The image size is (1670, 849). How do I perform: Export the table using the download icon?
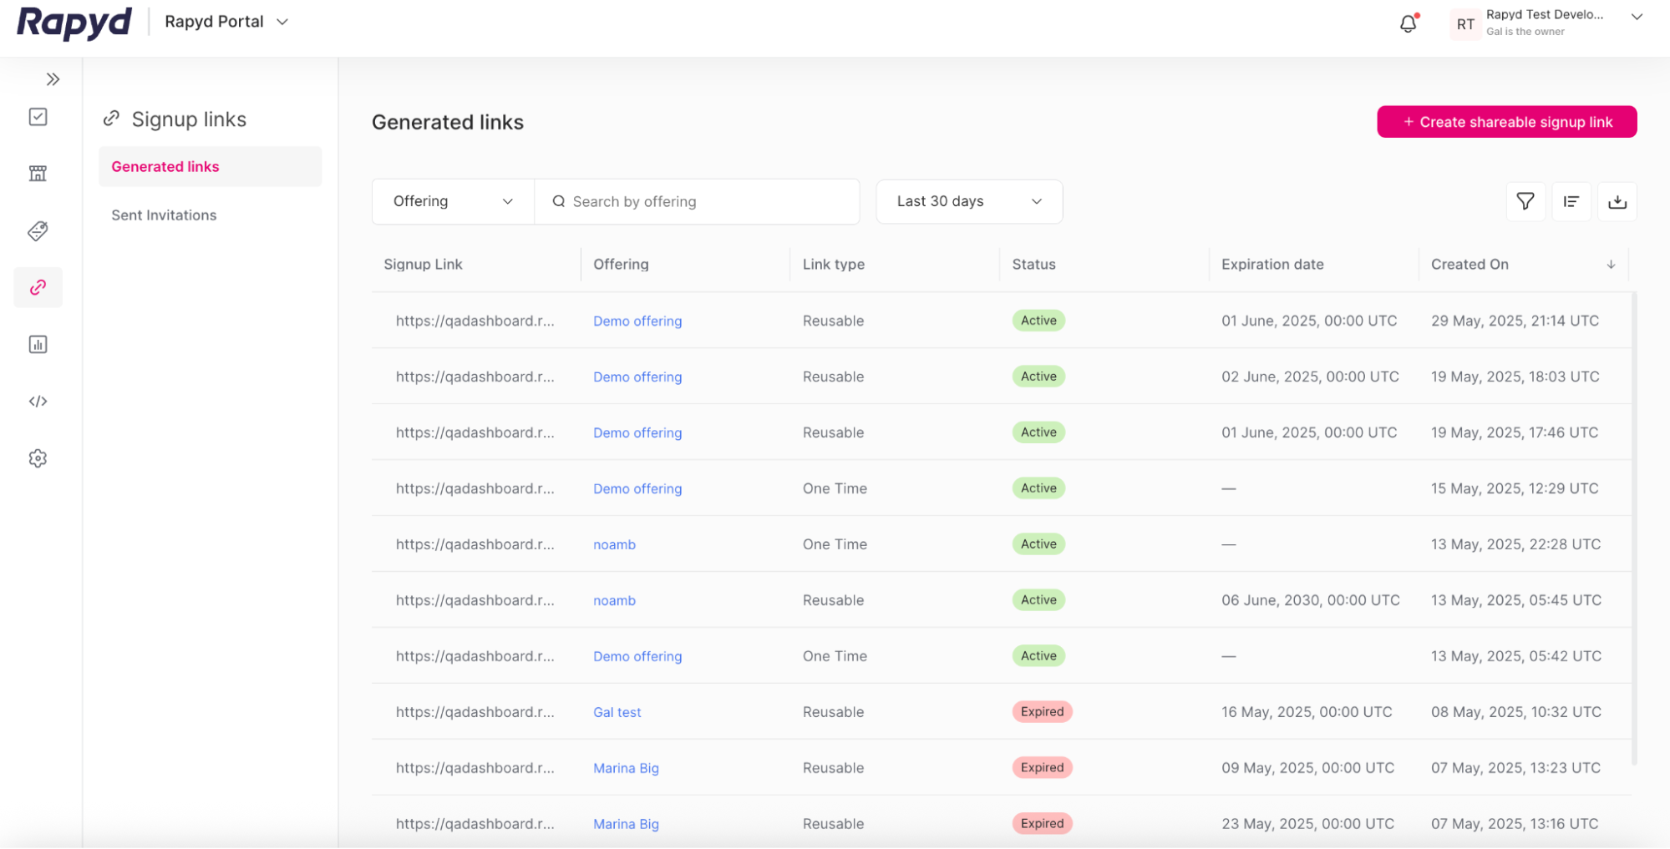pyautogui.click(x=1617, y=201)
